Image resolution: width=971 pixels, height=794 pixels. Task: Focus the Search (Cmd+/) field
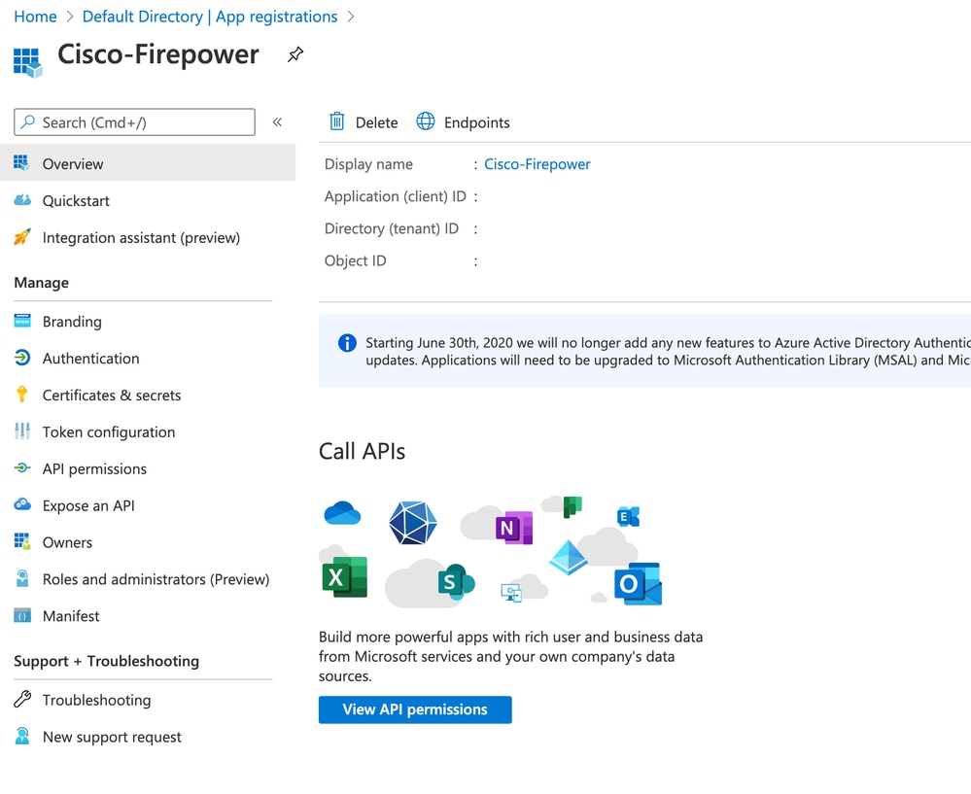(x=134, y=122)
